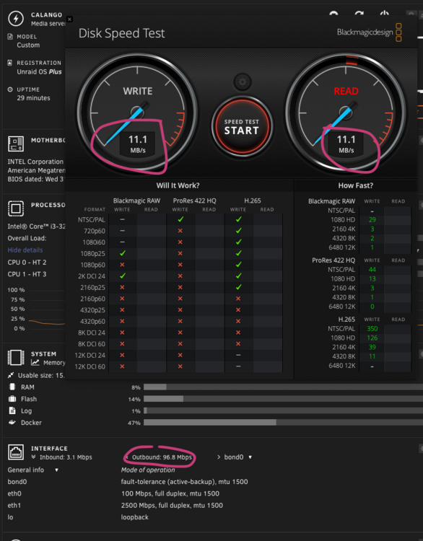This screenshot has width=423, height=541.
Task: Click H.265 NTSC/PAL write value 350
Action: [x=372, y=328]
